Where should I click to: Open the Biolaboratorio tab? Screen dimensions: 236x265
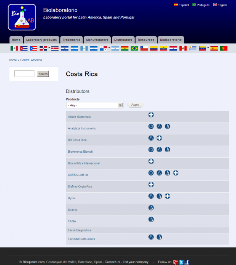tap(171, 40)
